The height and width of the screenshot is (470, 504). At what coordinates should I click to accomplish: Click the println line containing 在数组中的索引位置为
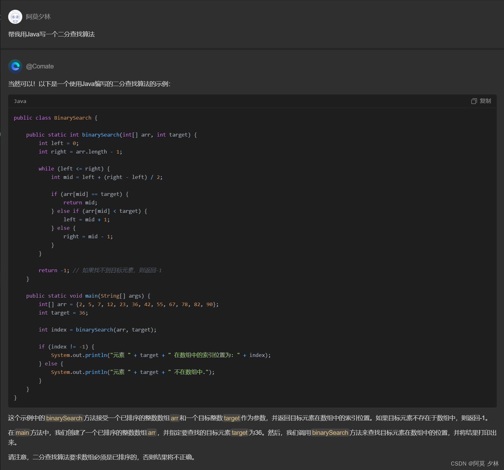pos(161,355)
